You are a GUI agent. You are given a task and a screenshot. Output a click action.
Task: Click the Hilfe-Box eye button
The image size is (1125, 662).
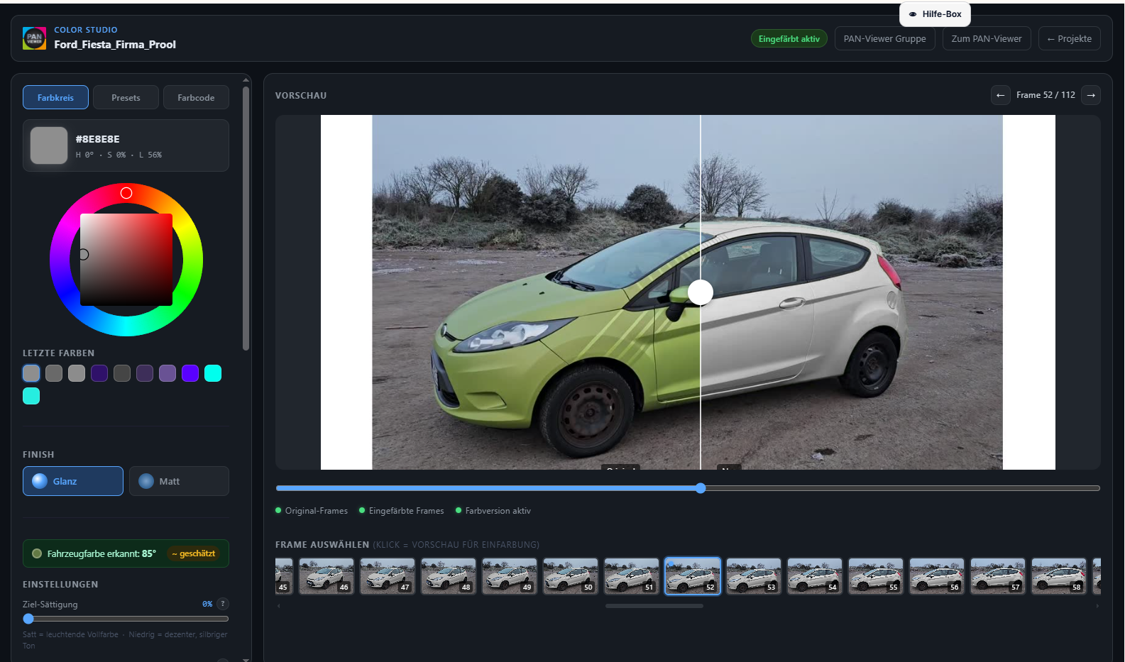[x=935, y=14]
